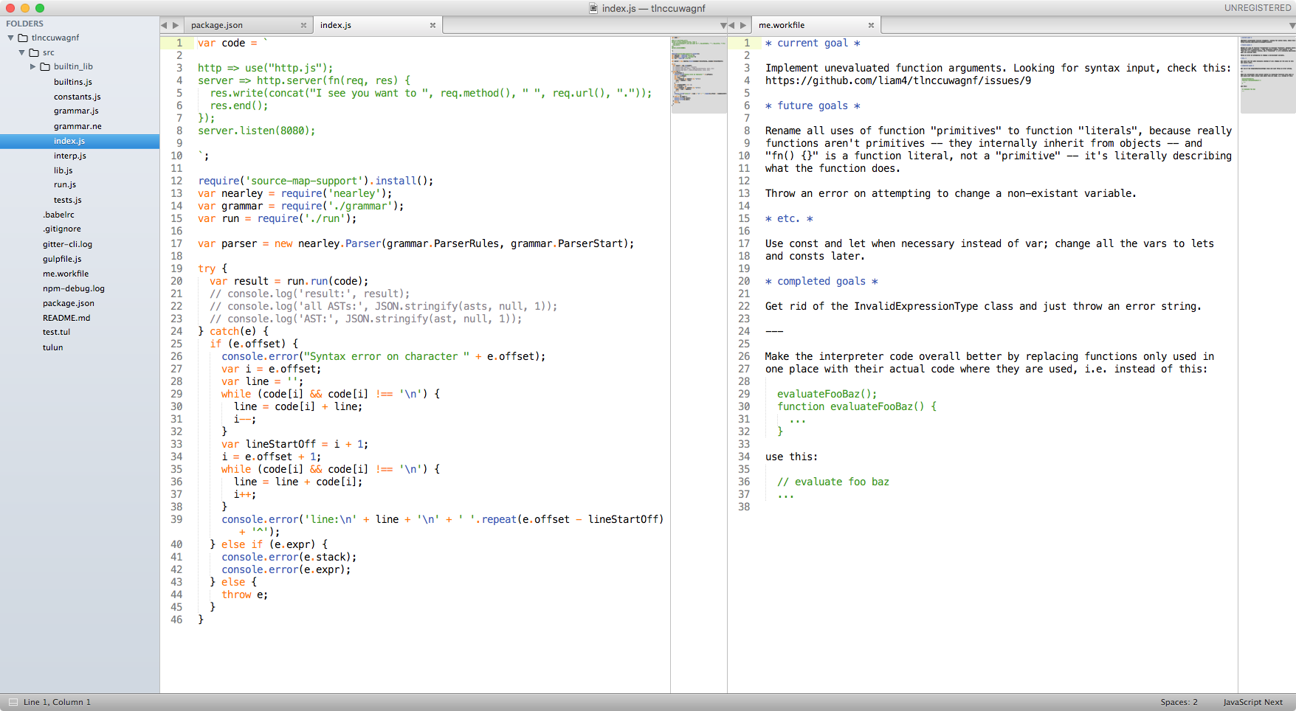Expand the builtin_lib folder
This screenshot has height=711, width=1296.
click(x=33, y=66)
